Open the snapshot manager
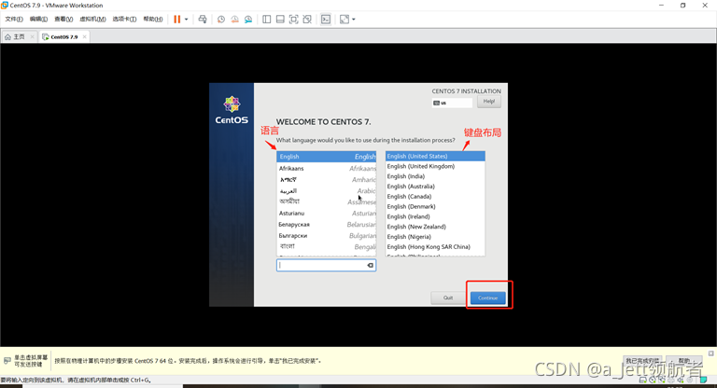Viewport: 717px width, 388px height. pyautogui.click(x=248, y=20)
